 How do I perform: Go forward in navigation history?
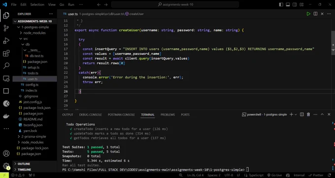pyautogui.click(x=106, y=4)
